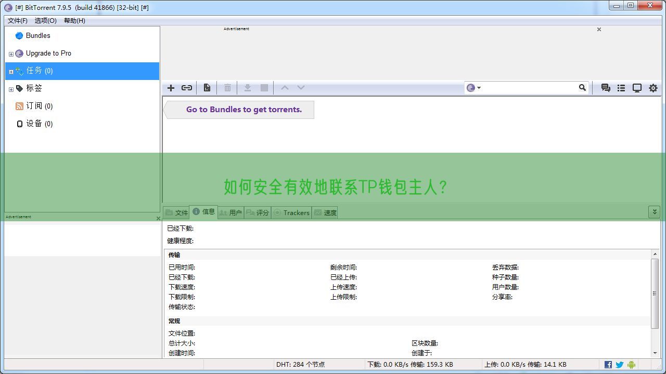Switch to the 评分 tab
This screenshot has width=666, height=374.
tap(258, 212)
